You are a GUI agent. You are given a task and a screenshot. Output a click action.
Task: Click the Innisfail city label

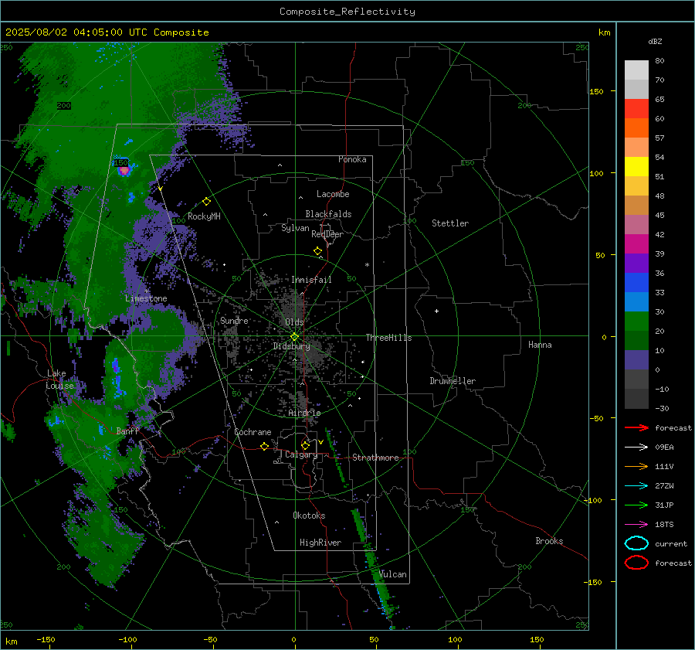[x=311, y=280]
